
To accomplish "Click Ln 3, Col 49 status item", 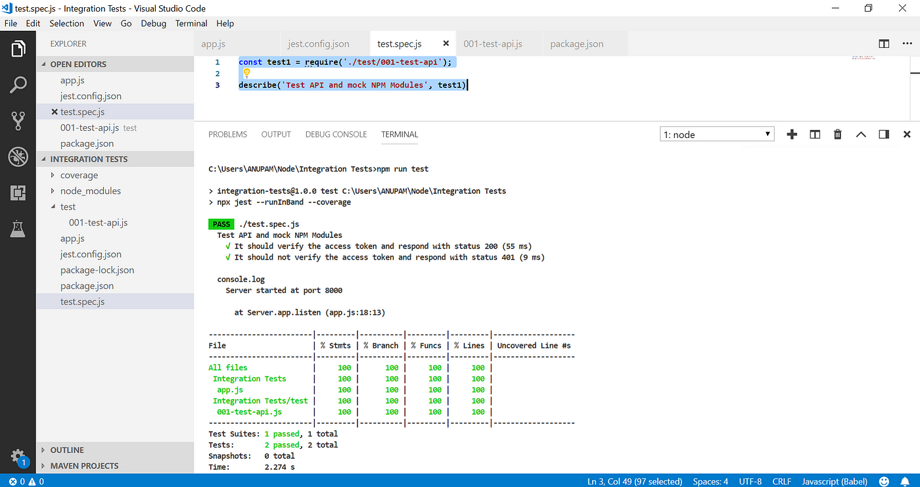I will click(635, 481).
